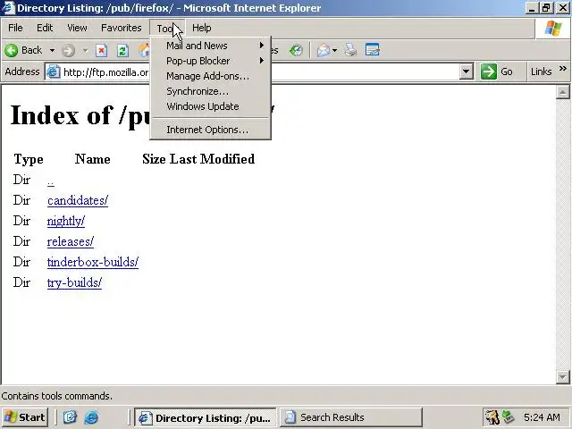Viewport: 572px width, 429px height.
Task: Click 'Dir' text in the nightly/ row
Action: 21,221
